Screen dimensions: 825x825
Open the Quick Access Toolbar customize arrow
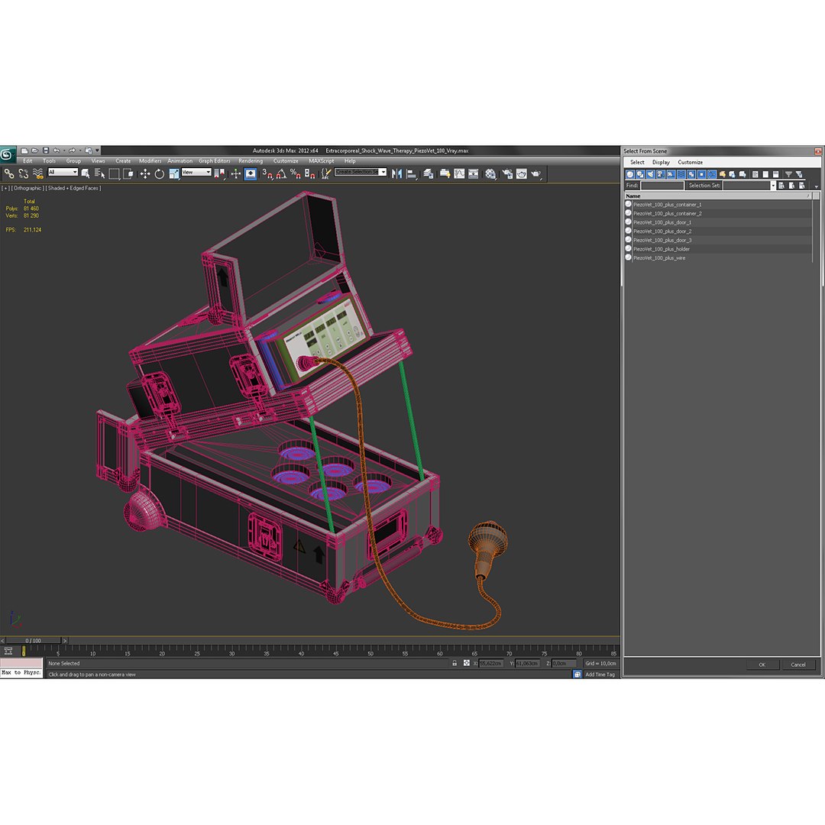(x=97, y=150)
